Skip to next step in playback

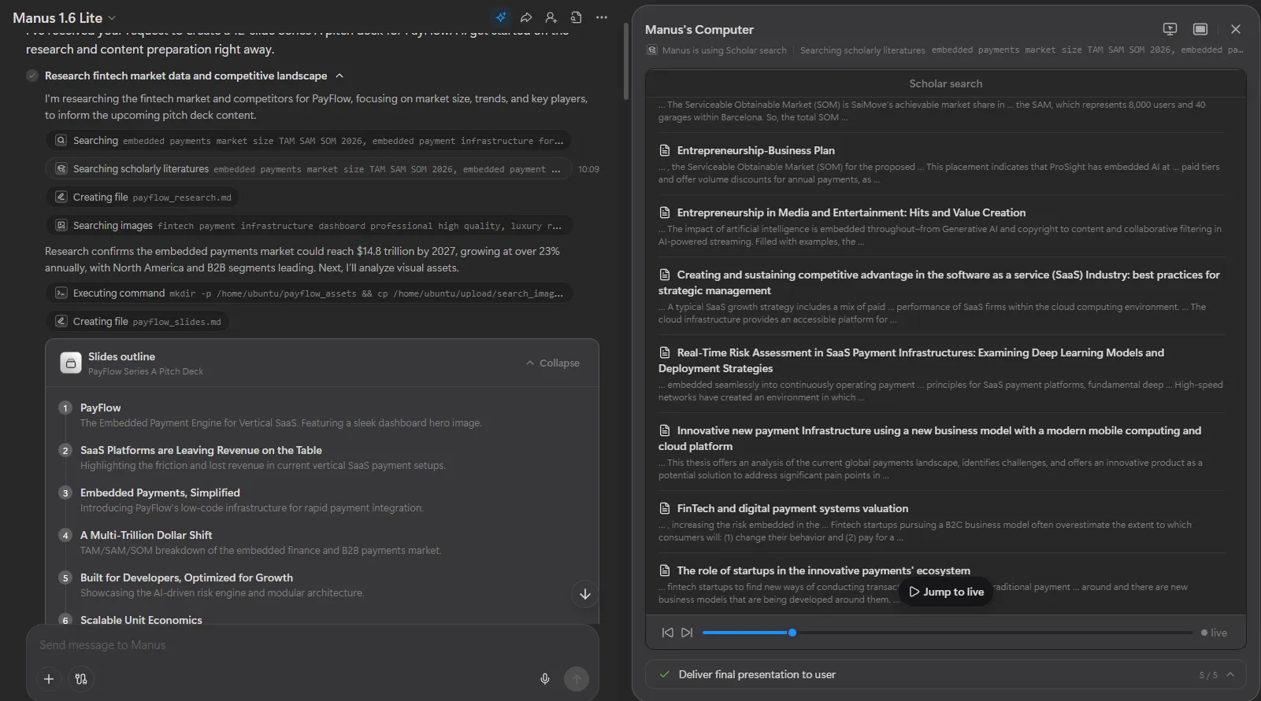point(687,633)
